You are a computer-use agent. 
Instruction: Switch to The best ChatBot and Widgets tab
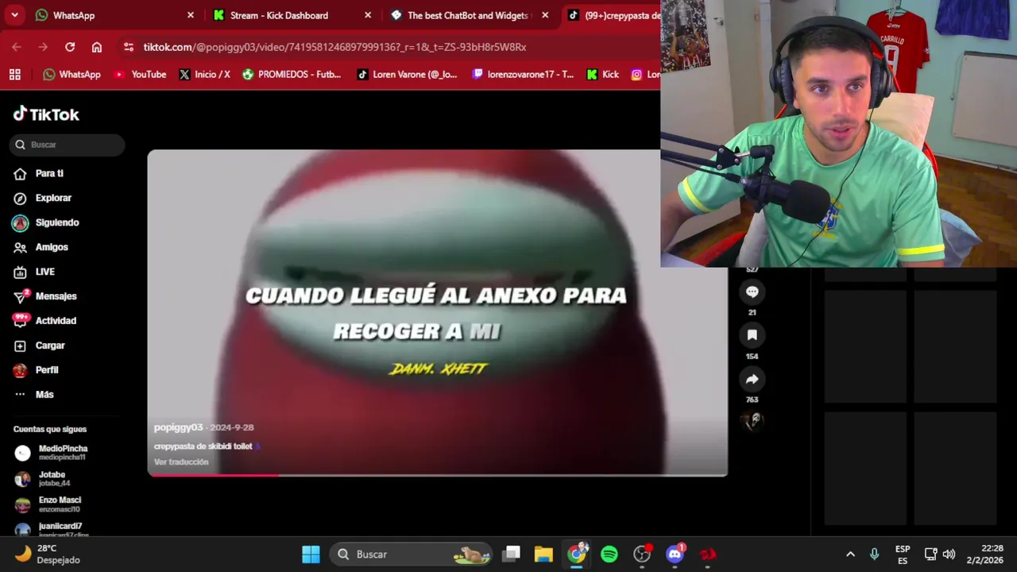coord(469,15)
